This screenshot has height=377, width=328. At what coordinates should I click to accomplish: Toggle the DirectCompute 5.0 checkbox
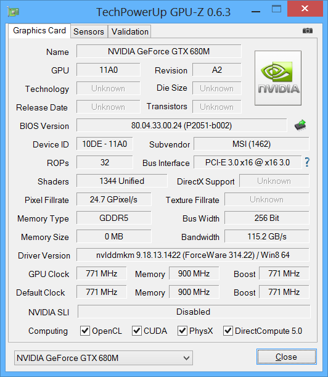point(228,331)
